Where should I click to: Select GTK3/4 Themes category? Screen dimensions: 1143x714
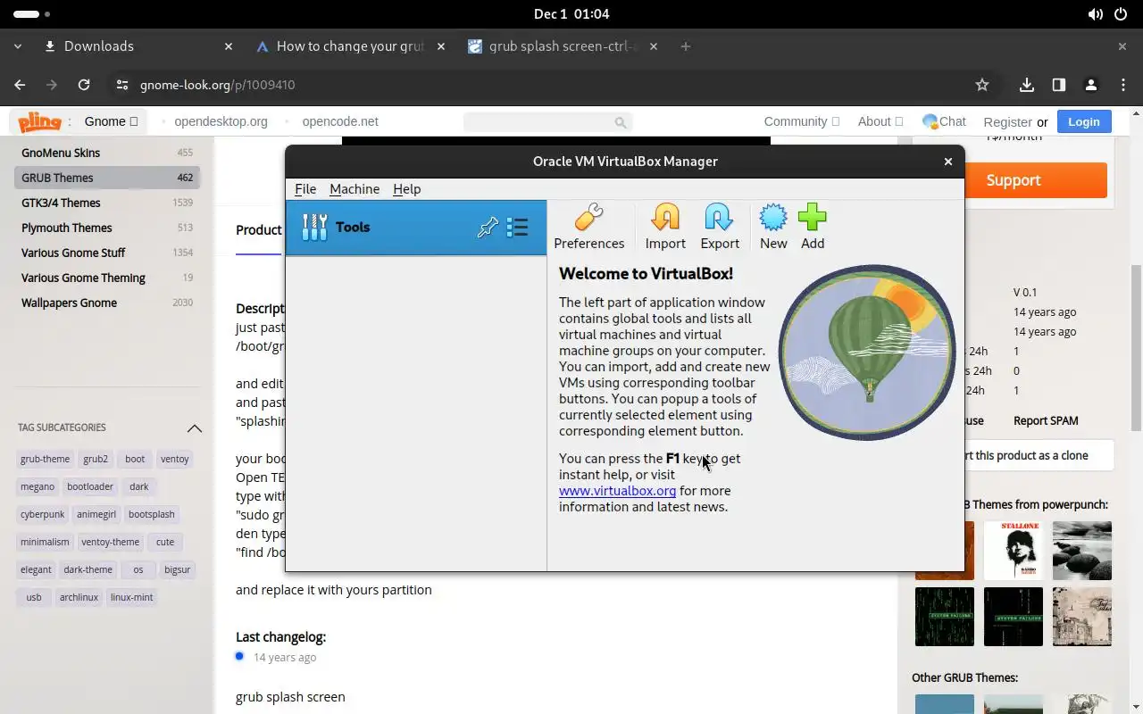(x=107, y=203)
